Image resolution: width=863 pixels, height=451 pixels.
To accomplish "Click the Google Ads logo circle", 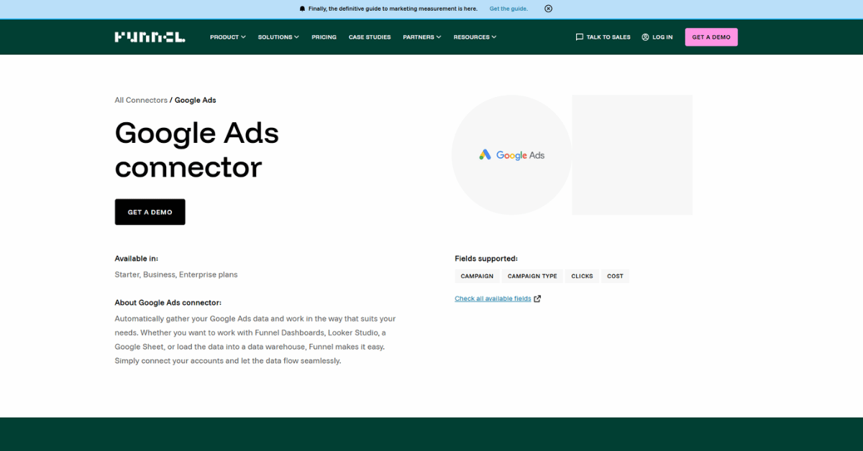I will coord(511,154).
